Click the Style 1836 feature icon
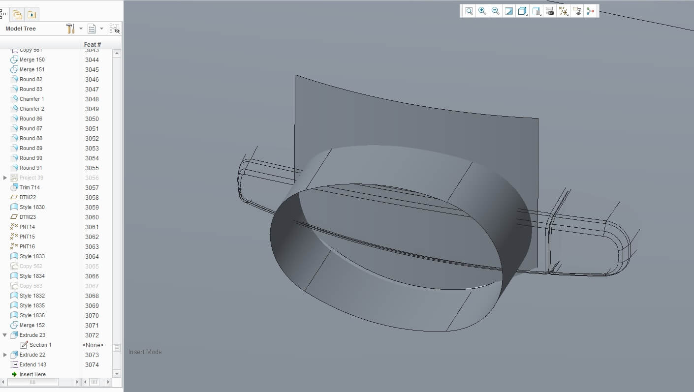 click(x=14, y=315)
